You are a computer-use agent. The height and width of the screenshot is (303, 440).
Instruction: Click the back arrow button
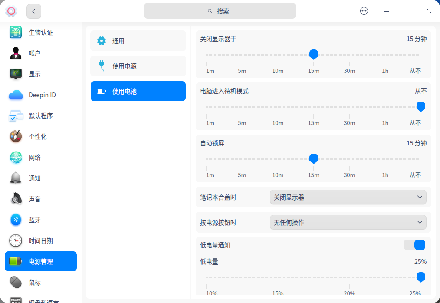pos(34,11)
